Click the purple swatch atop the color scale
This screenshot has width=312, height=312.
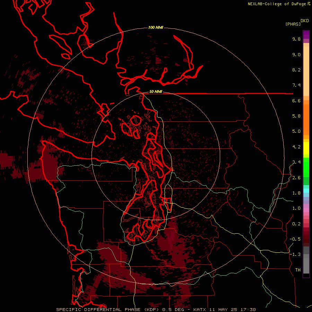(306, 35)
